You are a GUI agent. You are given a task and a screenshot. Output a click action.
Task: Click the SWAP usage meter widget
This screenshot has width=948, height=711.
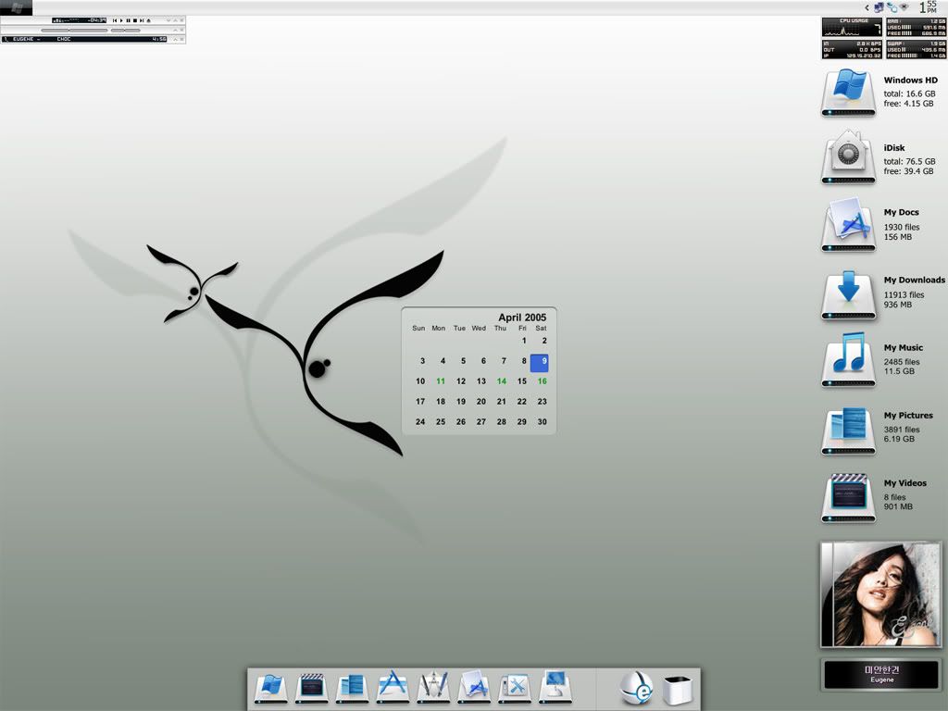pyautogui.click(x=916, y=50)
